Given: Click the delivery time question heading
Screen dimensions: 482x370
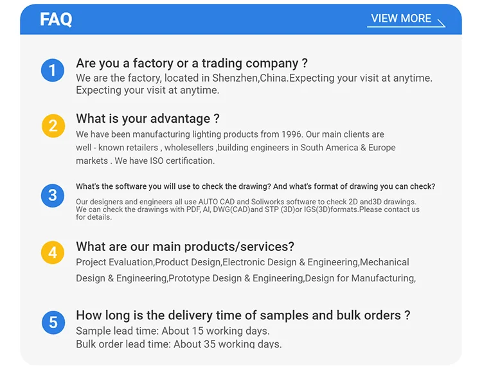Looking at the screenshot, I should click(x=243, y=315).
